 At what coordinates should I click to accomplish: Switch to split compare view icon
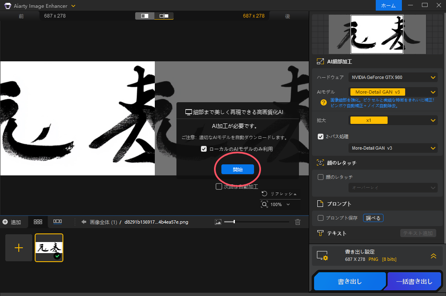tap(164, 16)
